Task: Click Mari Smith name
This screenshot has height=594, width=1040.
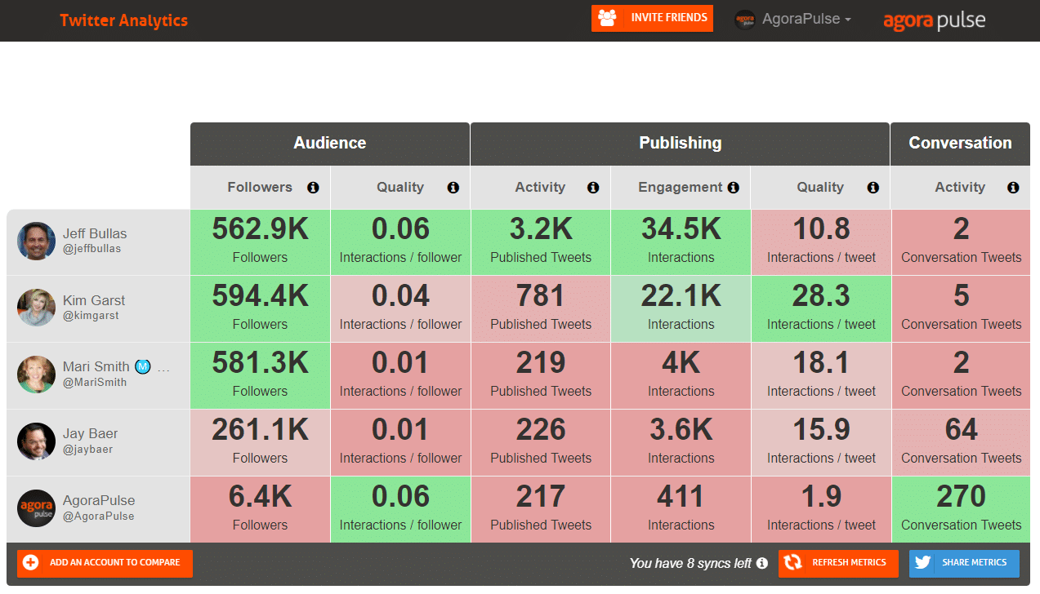Action: click(96, 367)
